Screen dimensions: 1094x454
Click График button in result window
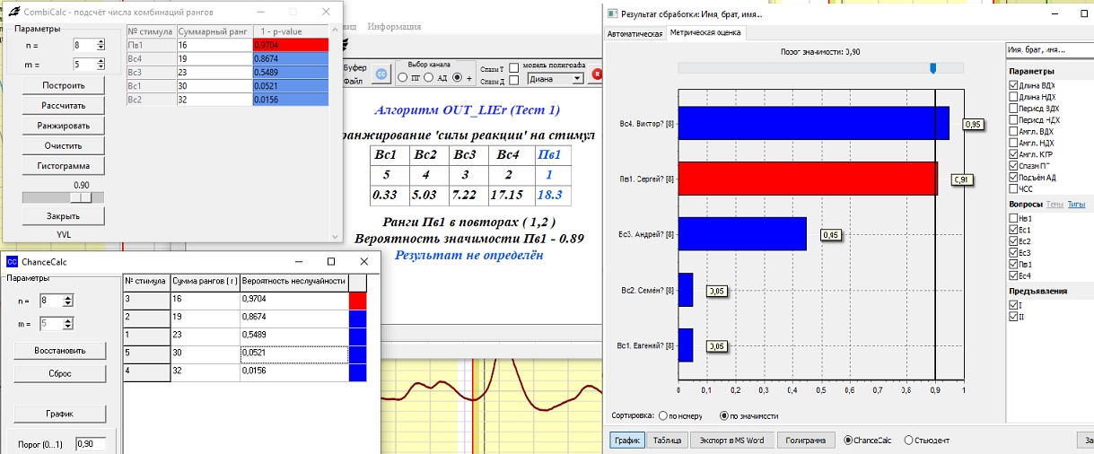tap(626, 441)
